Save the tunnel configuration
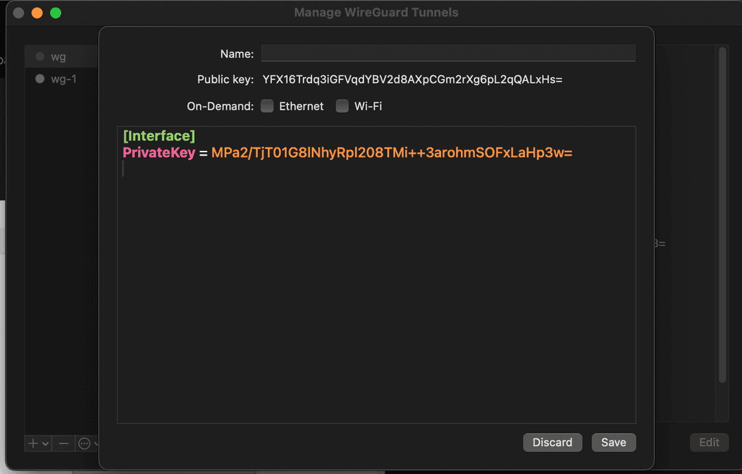The height and width of the screenshot is (474, 742). [x=614, y=442]
